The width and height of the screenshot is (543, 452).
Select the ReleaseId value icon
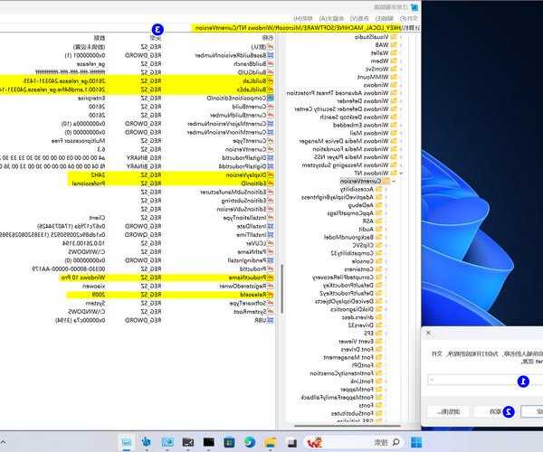268,295
